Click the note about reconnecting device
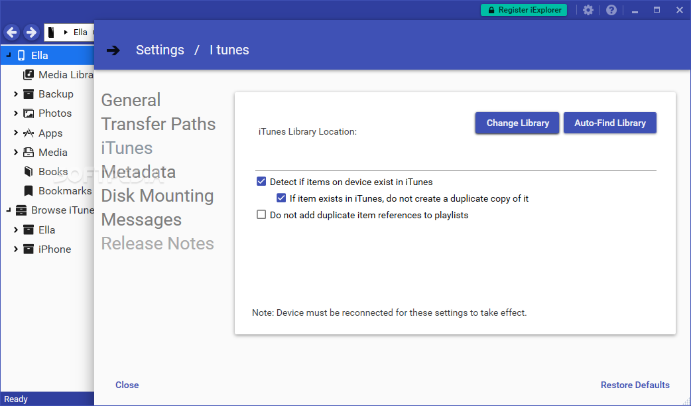The image size is (691, 406). click(x=389, y=312)
